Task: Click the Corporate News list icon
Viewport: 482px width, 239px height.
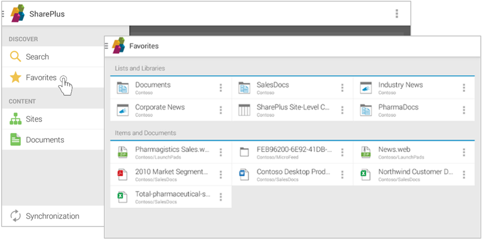Action: click(123, 110)
